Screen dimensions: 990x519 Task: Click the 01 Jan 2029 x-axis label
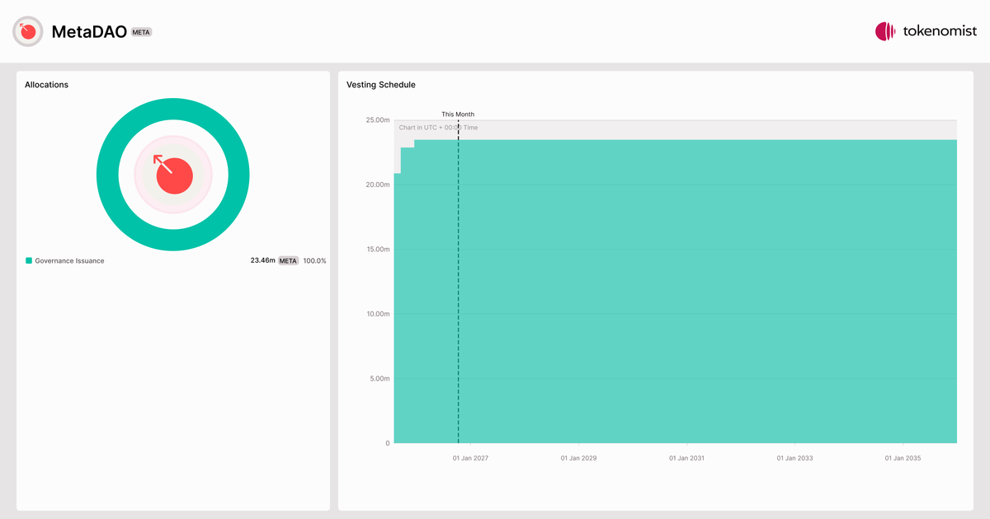(x=578, y=458)
